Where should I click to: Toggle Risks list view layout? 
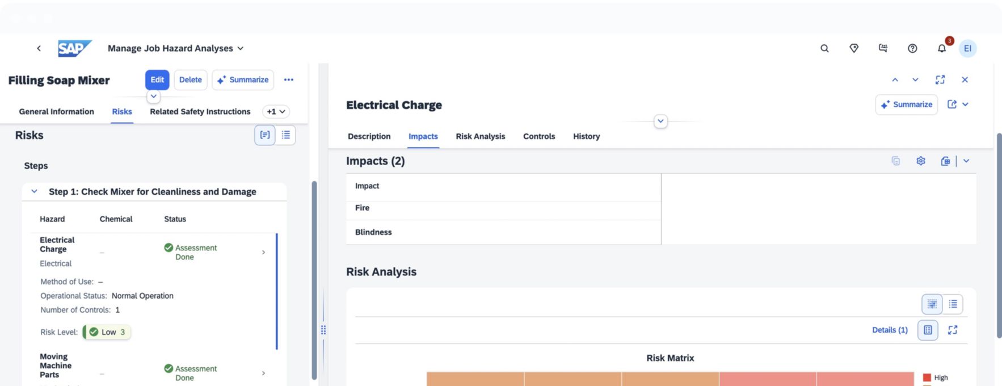285,135
